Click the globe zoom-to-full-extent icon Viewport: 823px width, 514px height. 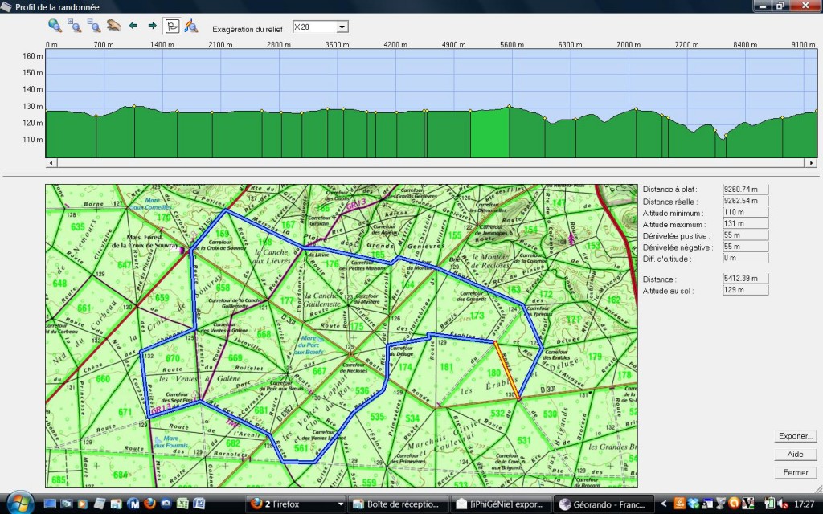tap(55, 26)
